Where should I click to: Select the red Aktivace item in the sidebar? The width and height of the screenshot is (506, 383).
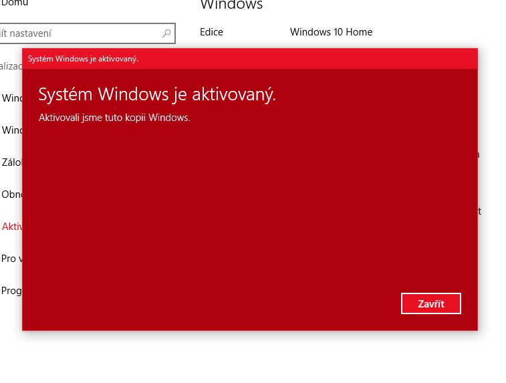tap(11, 227)
